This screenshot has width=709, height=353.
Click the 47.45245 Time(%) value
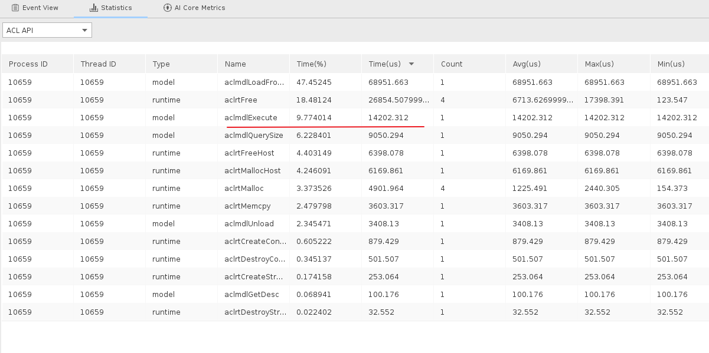(x=314, y=83)
